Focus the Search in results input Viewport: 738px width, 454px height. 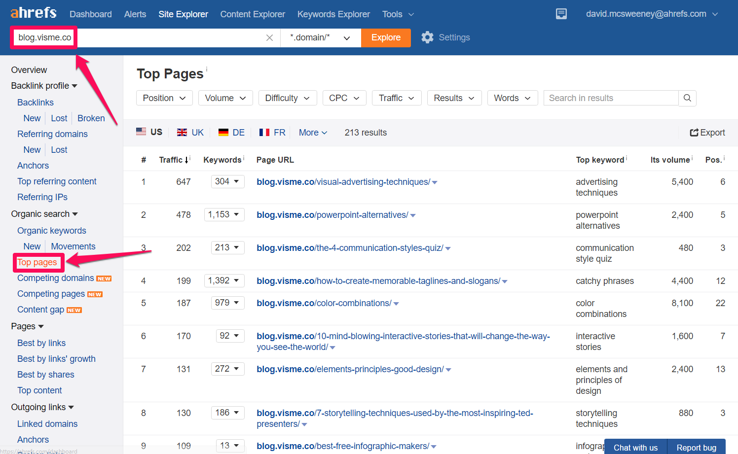click(611, 98)
